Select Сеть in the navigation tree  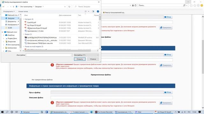pos(9,51)
